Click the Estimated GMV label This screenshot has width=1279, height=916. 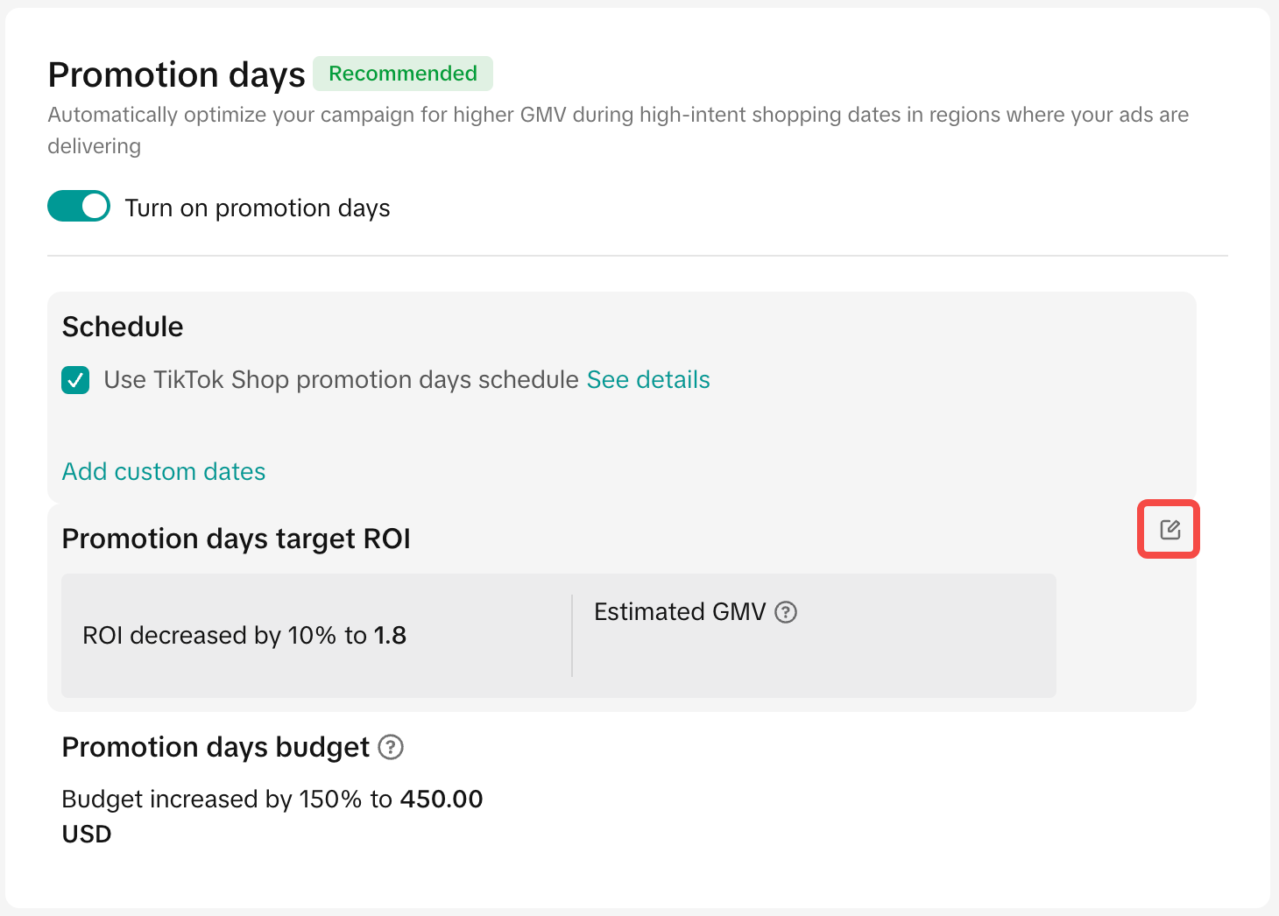coord(680,612)
